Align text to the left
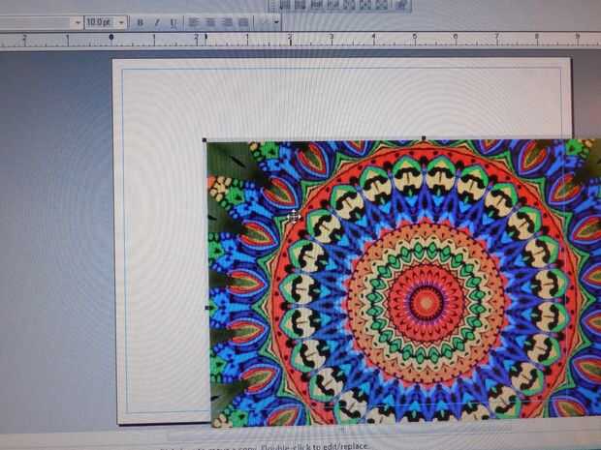The height and width of the screenshot is (450, 601). coord(194,22)
